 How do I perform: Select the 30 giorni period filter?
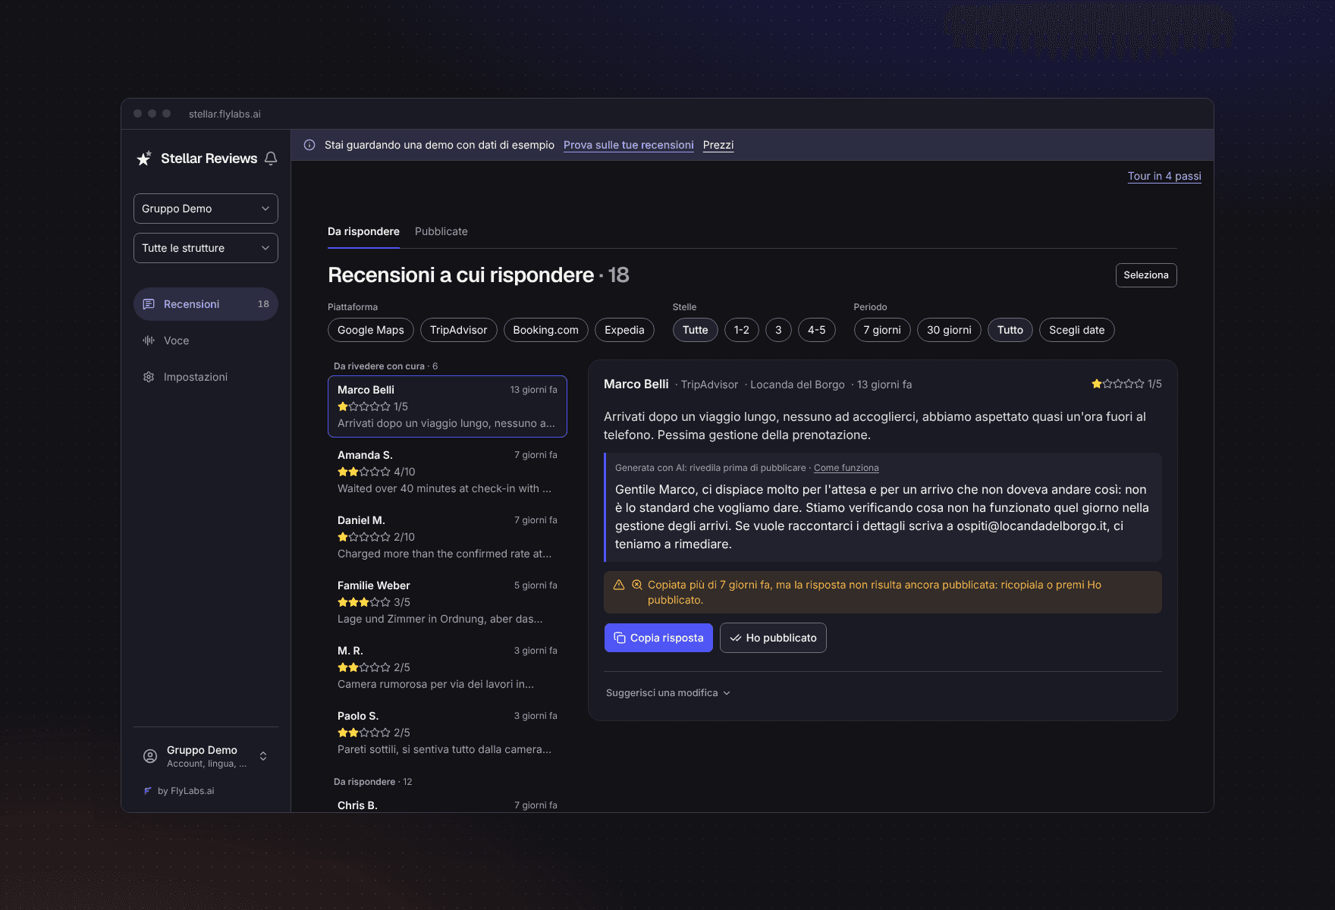[x=949, y=330]
